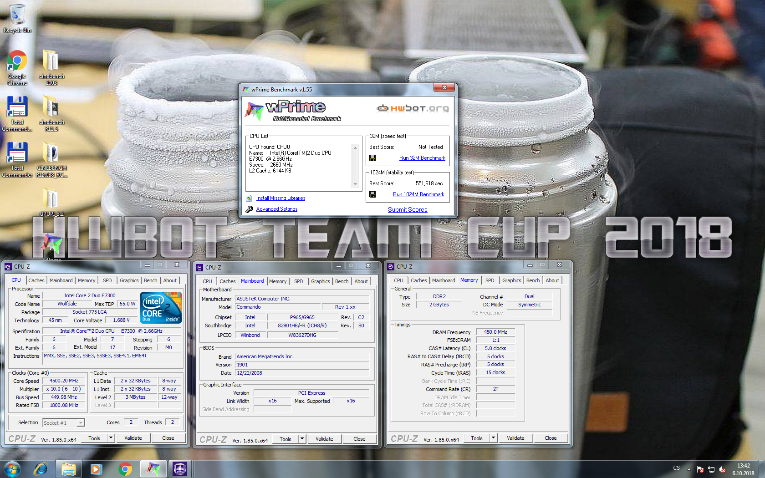Click Validate in middle CPU-Z window
This screenshot has height=478, width=765.
[x=324, y=439]
